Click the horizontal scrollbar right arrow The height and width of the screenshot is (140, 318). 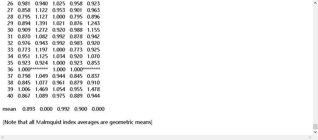point(310,137)
